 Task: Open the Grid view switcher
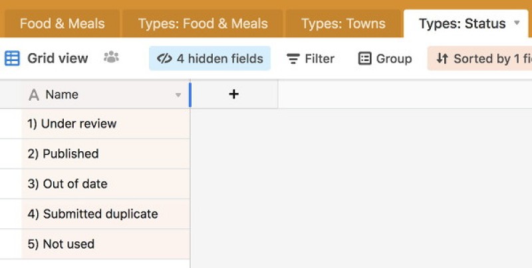pyautogui.click(x=57, y=58)
